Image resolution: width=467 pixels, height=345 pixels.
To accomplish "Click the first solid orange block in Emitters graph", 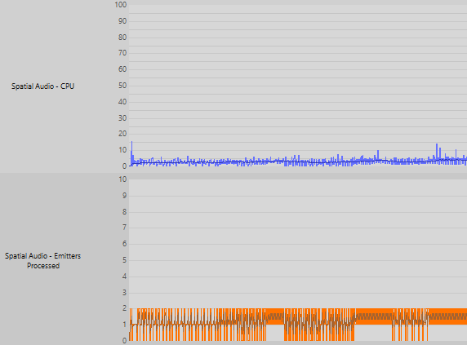I will click(275, 316).
